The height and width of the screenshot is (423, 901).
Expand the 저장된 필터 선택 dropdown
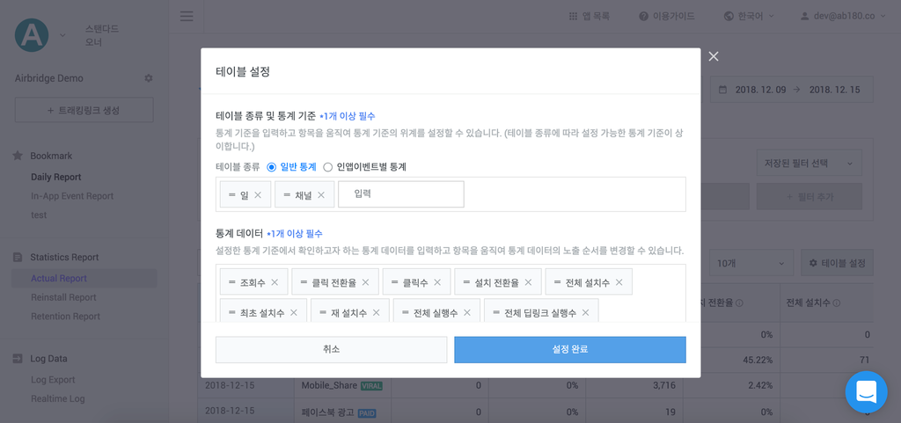[809, 163]
